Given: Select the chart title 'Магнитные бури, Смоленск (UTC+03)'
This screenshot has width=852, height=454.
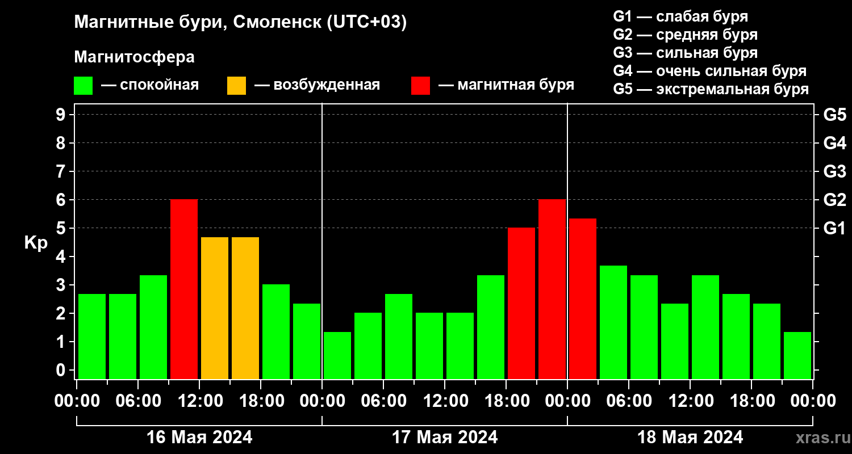Looking at the screenshot, I should click(241, 23).
